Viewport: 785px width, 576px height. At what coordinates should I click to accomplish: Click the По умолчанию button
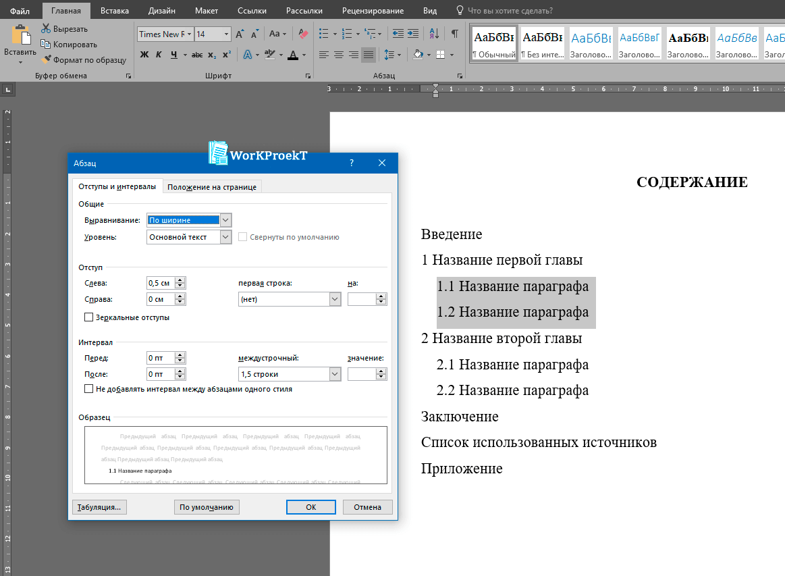(207, 506)
